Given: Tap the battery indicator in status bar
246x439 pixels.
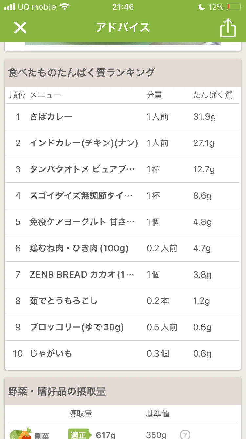Looking at the screenshot, I should tap(234, 7).
